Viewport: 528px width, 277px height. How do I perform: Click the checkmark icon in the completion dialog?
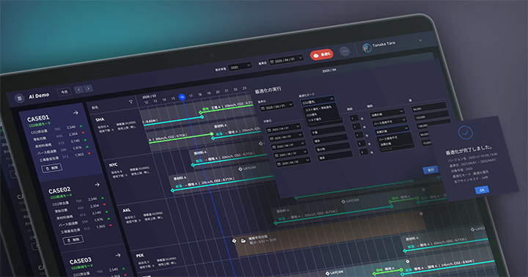[466, 133]
